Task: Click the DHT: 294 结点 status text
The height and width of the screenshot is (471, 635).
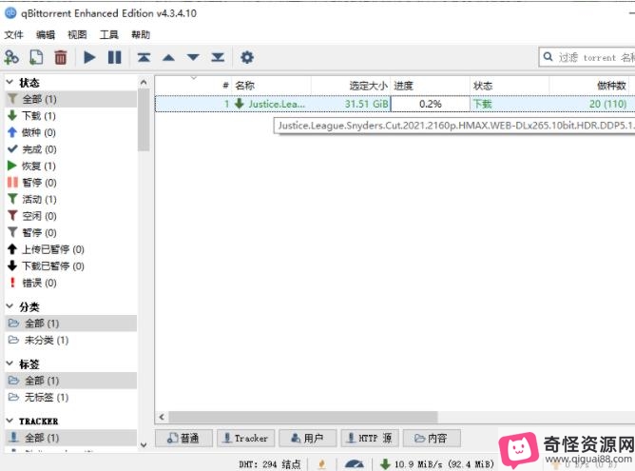Action: [270, 464]
